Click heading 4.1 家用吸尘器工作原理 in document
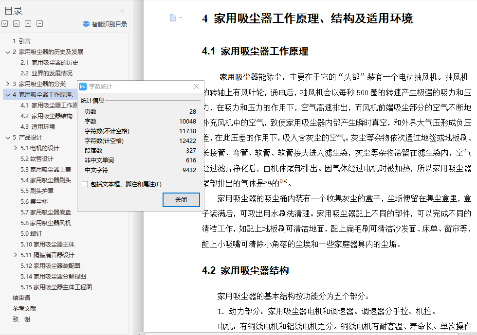Screen dimensions: 477x335 click(255, 51)
